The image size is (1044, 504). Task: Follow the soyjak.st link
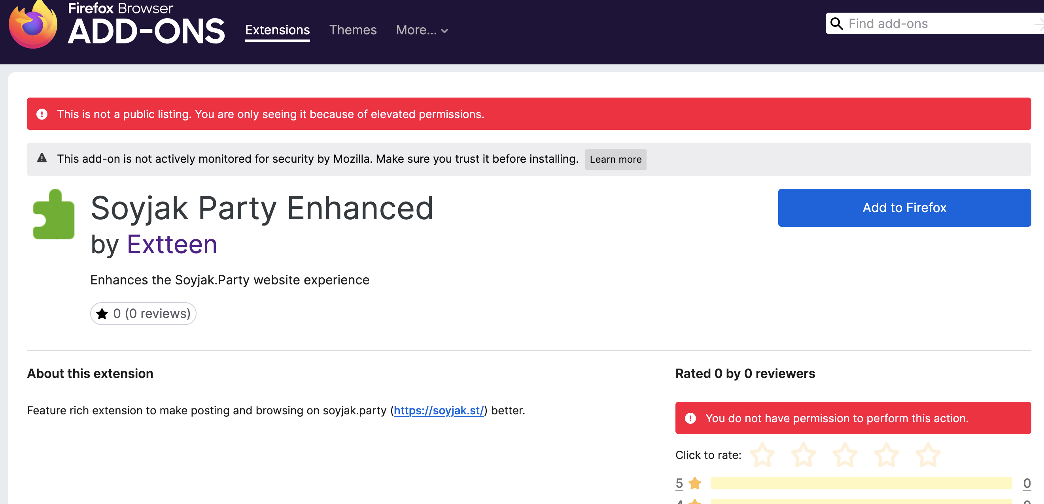tap(439, 410)
